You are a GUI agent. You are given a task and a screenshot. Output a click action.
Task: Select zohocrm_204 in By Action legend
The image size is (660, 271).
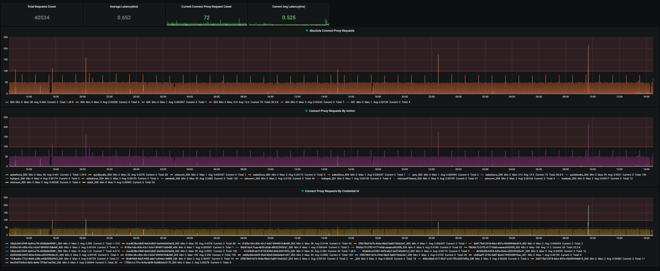point(492,179)
